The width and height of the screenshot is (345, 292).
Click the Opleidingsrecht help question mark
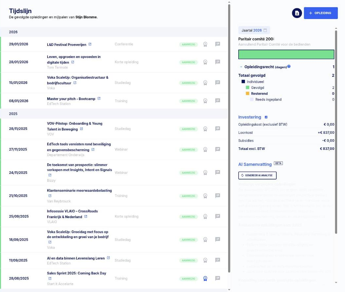tap(289, 66)
